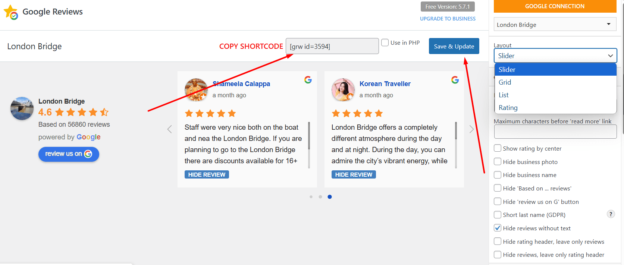The height and width of the screenshot is (265, 624).
Task: Select the third active pagination dot
Action: tap(330, 197)
